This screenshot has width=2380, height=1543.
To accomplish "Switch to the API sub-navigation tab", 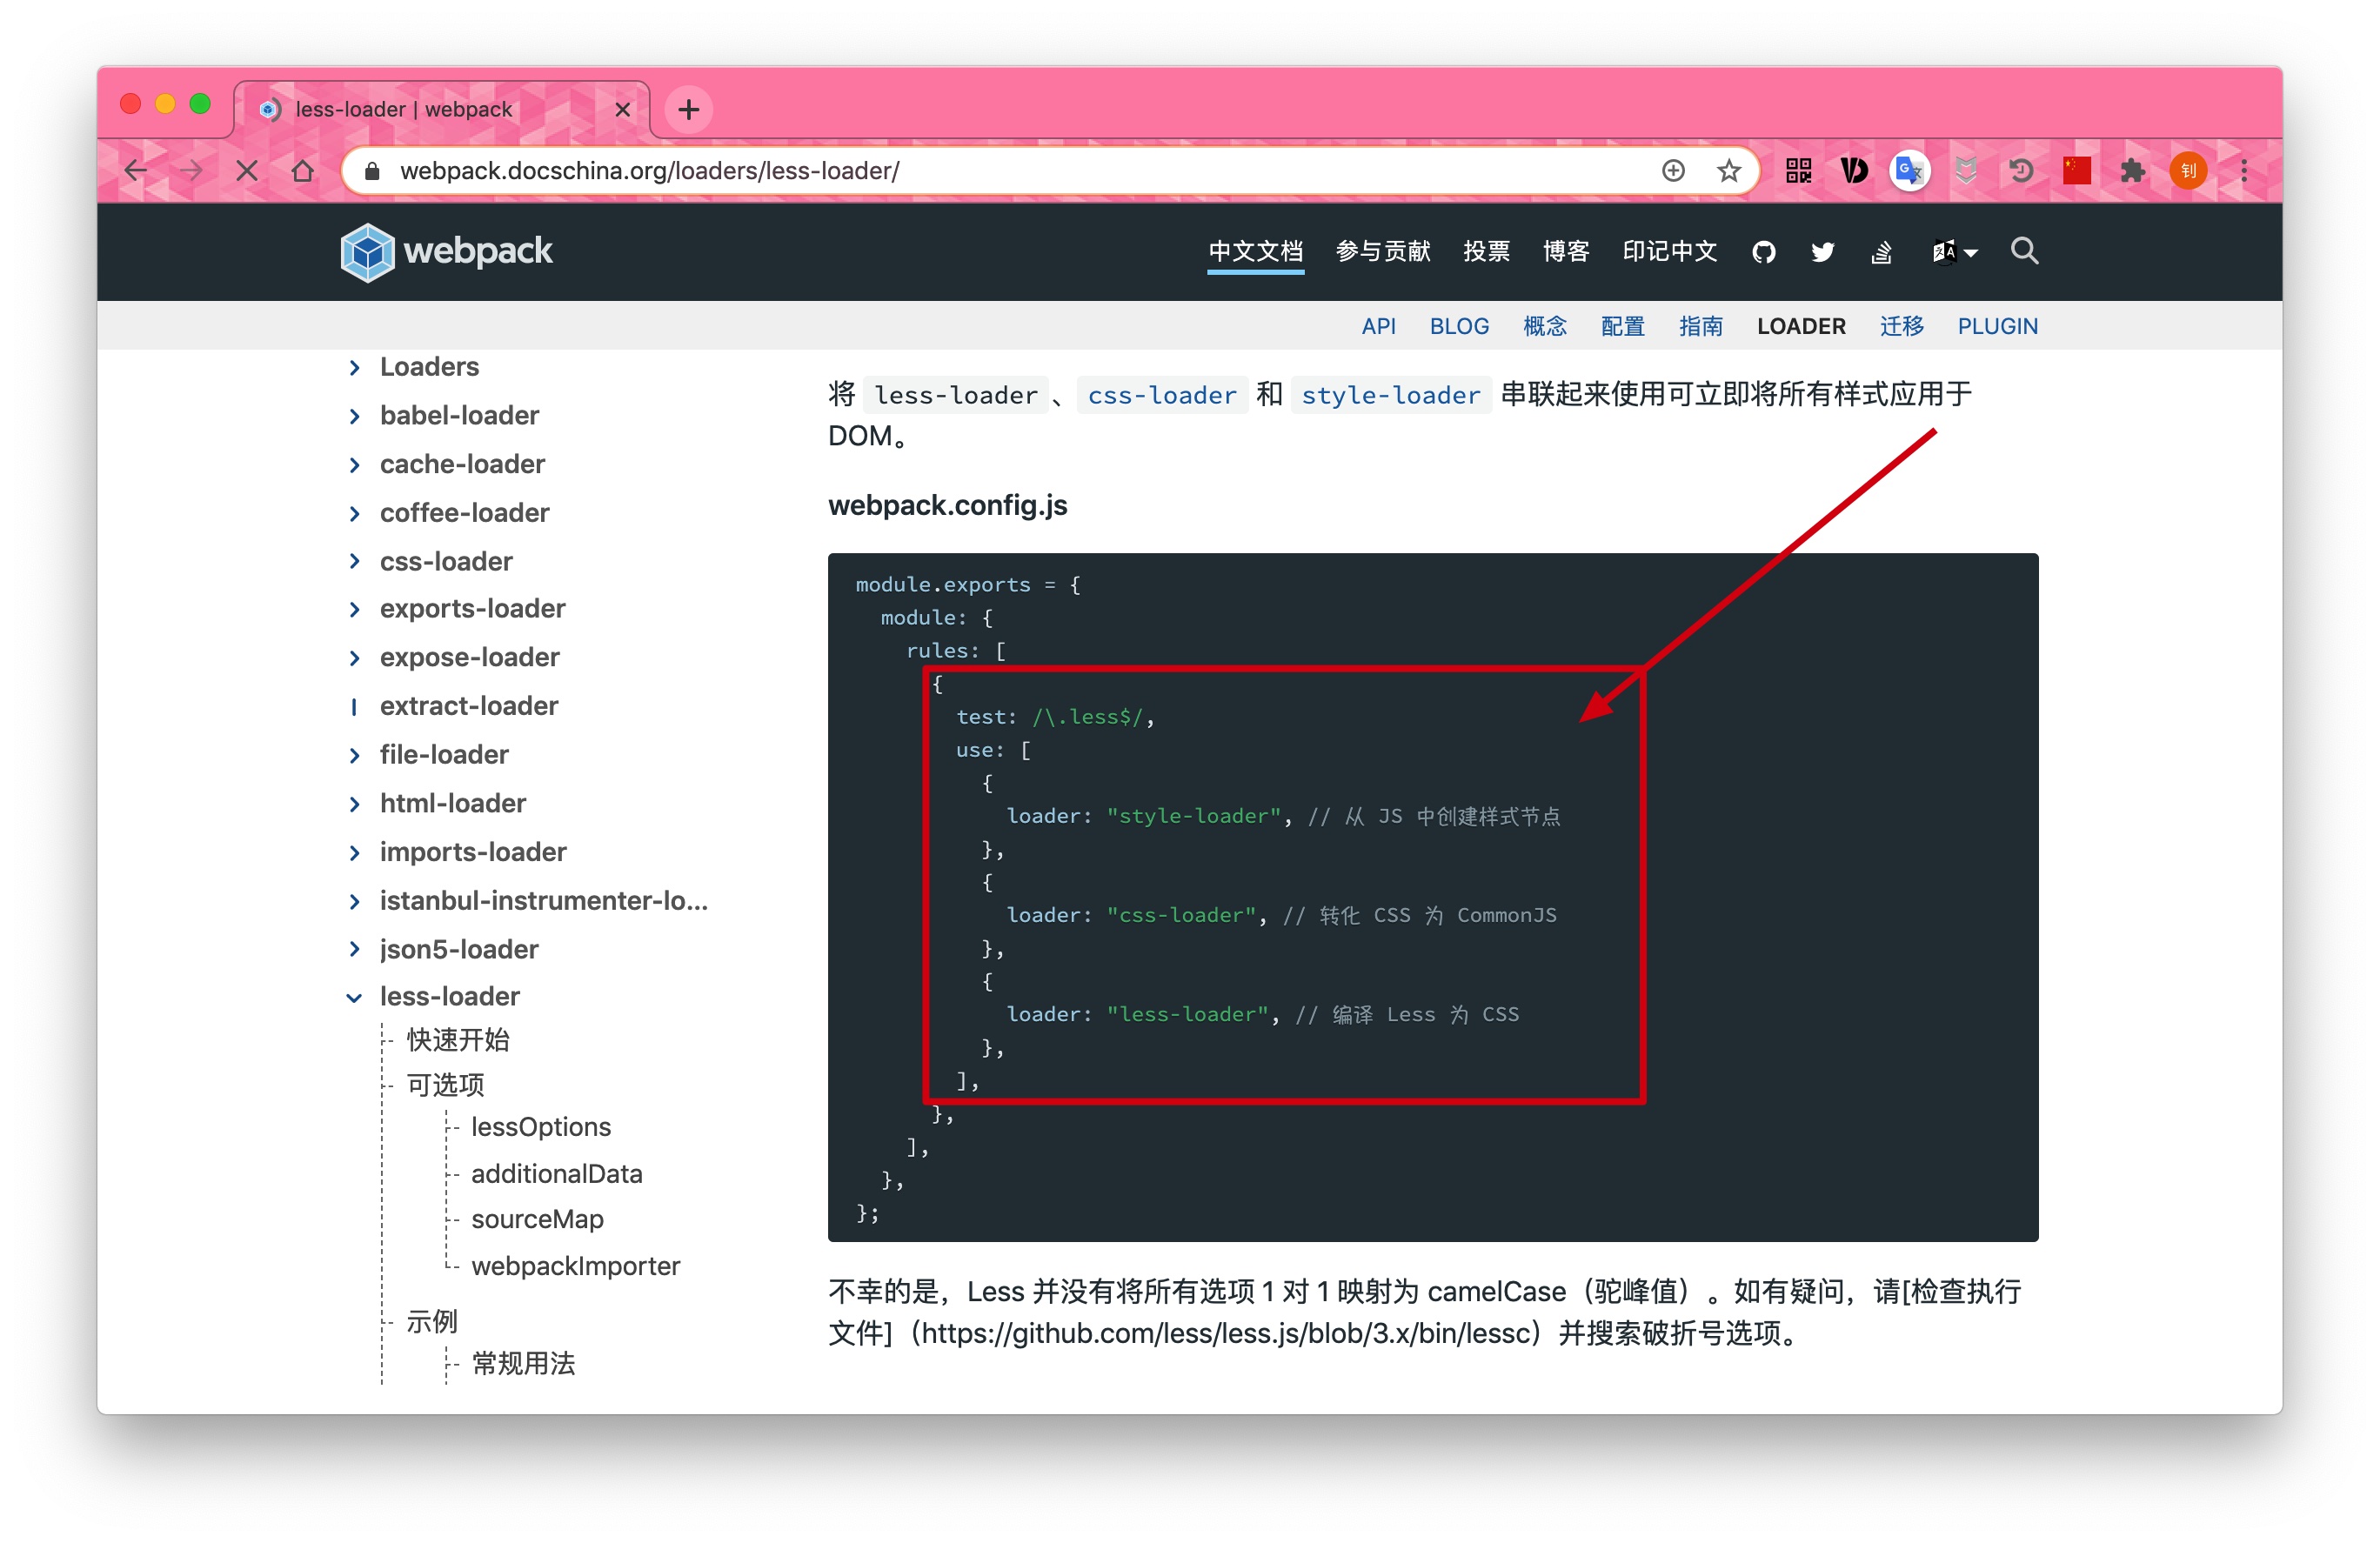I will (x=1378, y=327).
